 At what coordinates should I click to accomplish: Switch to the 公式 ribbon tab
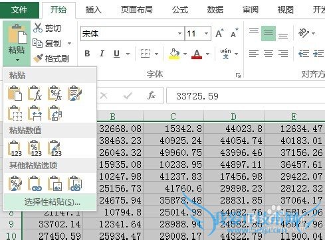point(180,9)
